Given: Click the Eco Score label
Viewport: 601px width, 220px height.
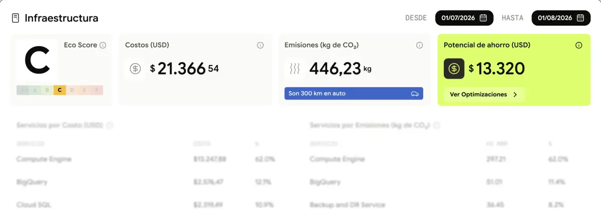Looking at the screenshot, I should 81,45.
